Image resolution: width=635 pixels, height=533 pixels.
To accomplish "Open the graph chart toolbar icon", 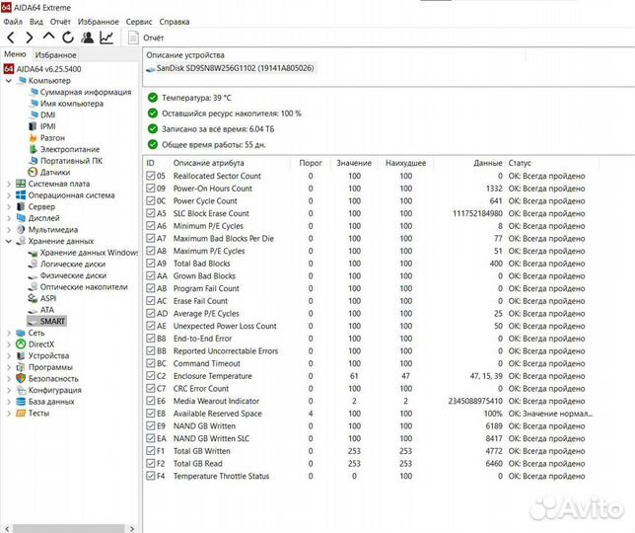I will [x=106, y=38].
